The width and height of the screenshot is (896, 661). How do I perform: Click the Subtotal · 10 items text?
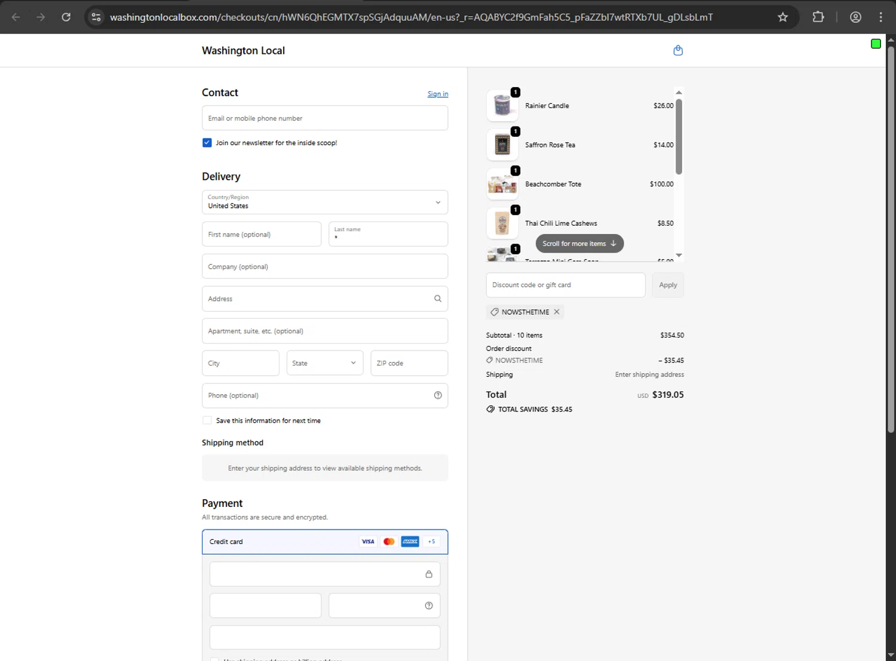[514, 335]
